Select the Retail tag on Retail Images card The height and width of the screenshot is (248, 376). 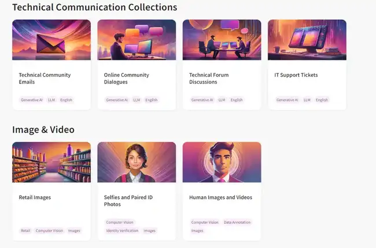(25, 231)
